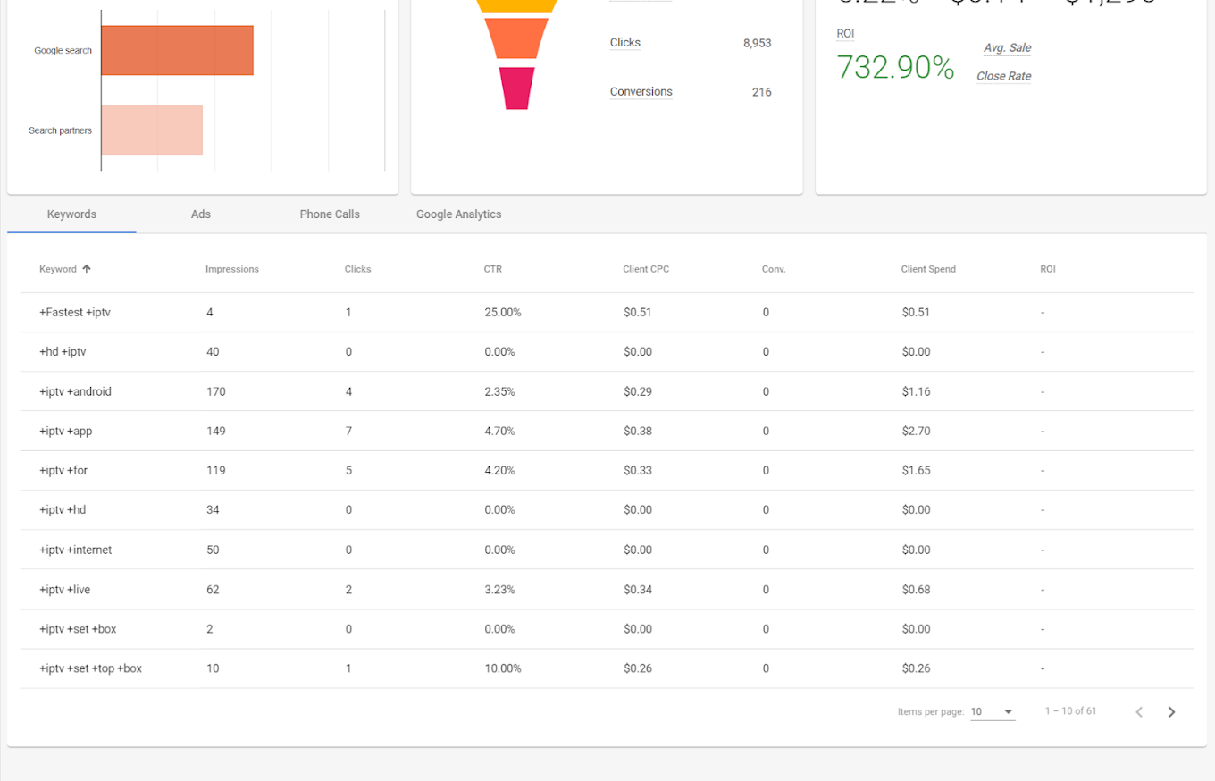The image size is (1215, 781).
Task: Sort table by Clicks column header
Action: [x=357, y=269]
